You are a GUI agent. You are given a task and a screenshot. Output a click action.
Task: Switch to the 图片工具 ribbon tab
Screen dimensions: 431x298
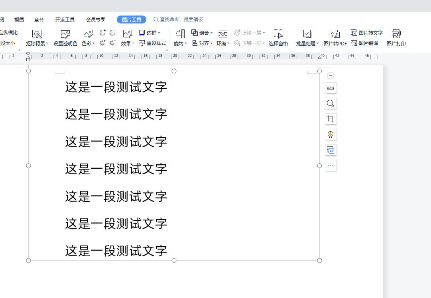(132, 19)
